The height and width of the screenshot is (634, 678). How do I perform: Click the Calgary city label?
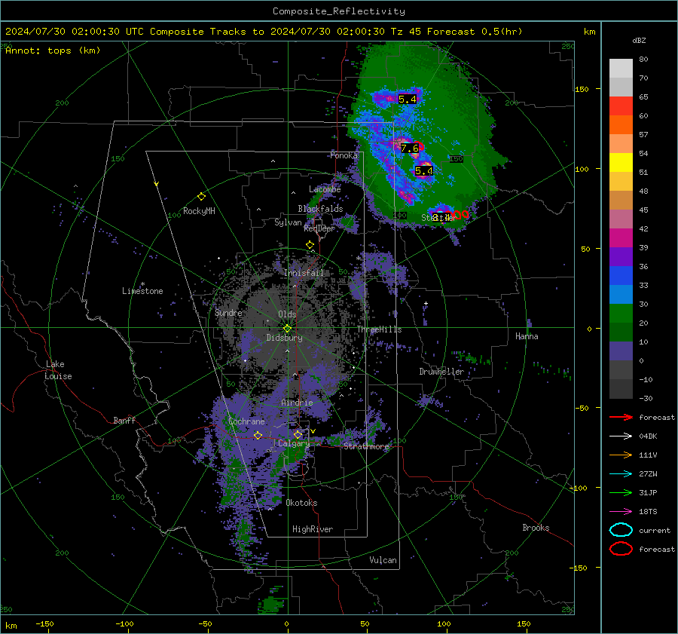(x=294, y=443)
